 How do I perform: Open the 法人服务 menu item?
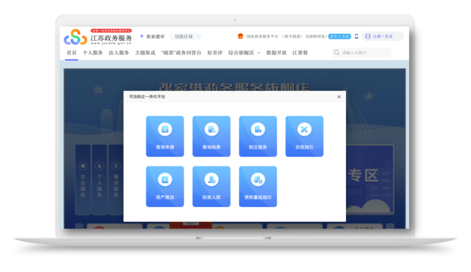coord(119,53)
